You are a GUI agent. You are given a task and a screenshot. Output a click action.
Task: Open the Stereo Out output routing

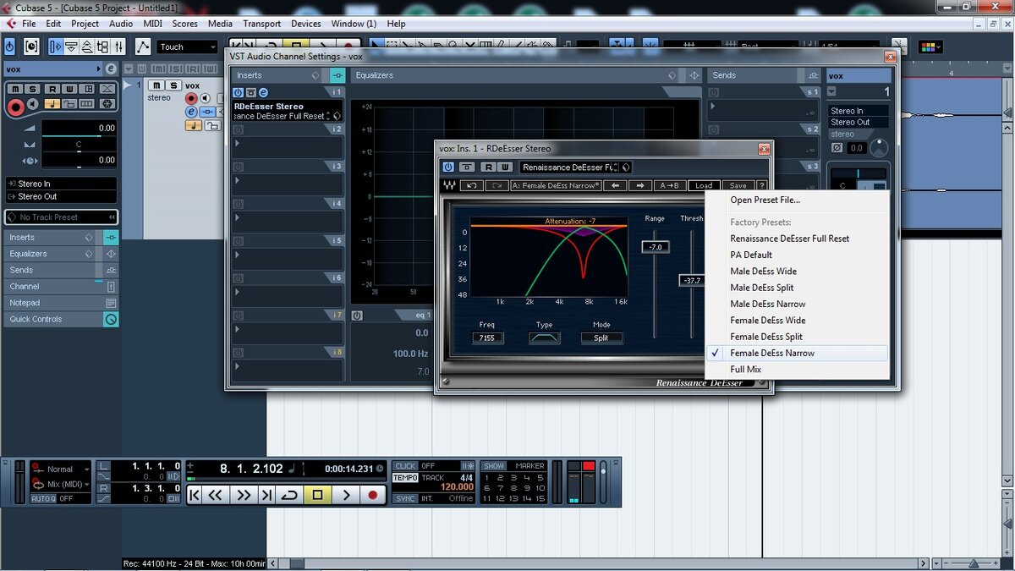pyautogui.click(x=61, y=196)
